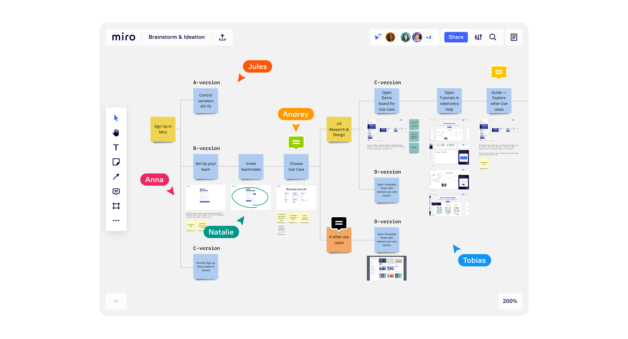Toggle the collaborator cursors icon
Viewport: 628px width, 339px height.
[x=378, y=37]
